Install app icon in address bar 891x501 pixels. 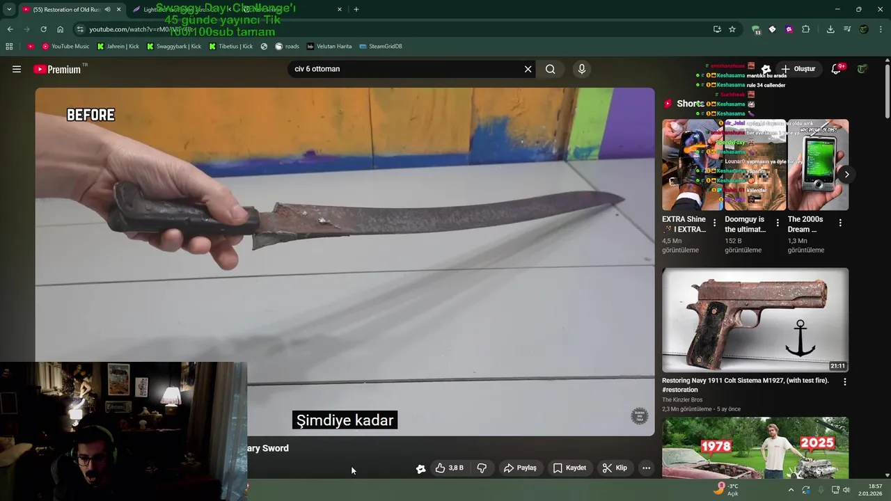click(x=717, y=29)
